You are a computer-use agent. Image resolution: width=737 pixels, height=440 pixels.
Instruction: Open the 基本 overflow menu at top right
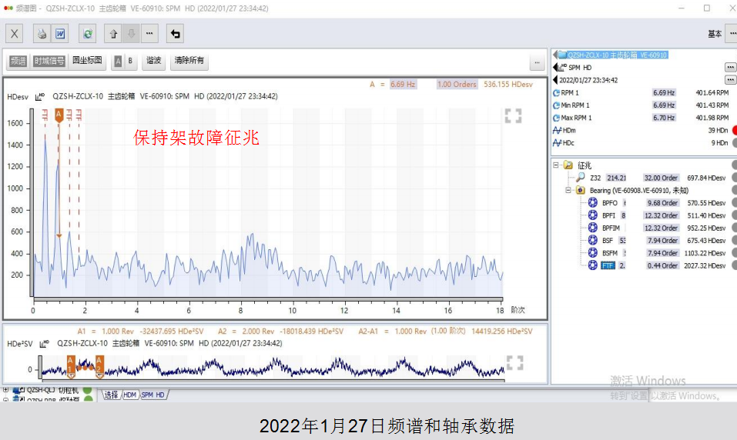tap(731, 34)
